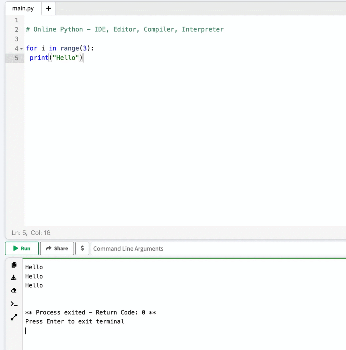Click the comment line about Online Python
This screenshot has height=350, width=346.
coord(125,29)
